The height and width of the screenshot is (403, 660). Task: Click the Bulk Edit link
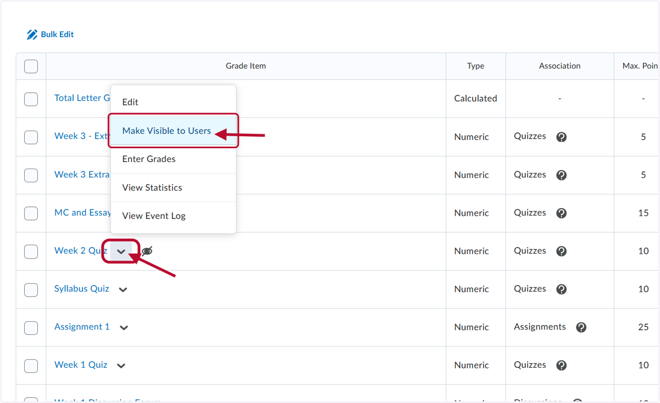57,35
